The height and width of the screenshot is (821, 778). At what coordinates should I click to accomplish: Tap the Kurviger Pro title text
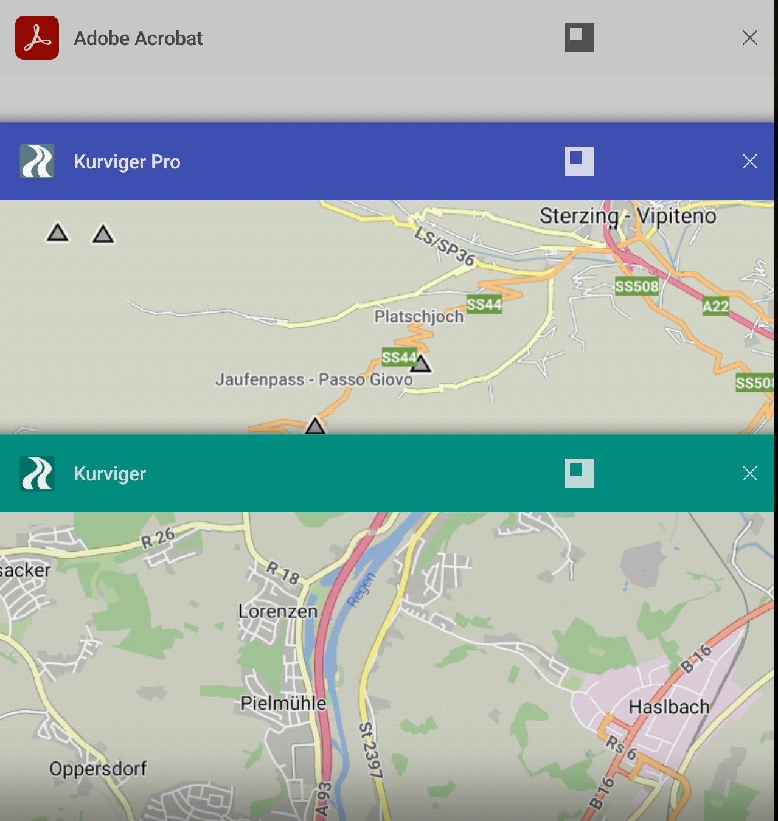pos(127,162)
